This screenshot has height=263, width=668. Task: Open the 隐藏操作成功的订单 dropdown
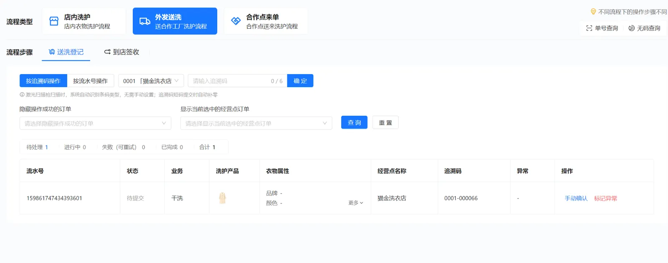[95, 123]
